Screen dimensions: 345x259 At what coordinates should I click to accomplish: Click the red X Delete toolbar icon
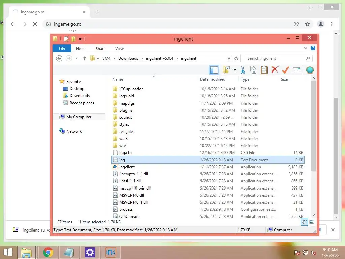(x=275, y=70)
